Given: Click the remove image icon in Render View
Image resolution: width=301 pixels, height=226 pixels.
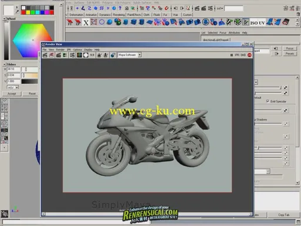Looking at the screenshot, I should (106, 55).
